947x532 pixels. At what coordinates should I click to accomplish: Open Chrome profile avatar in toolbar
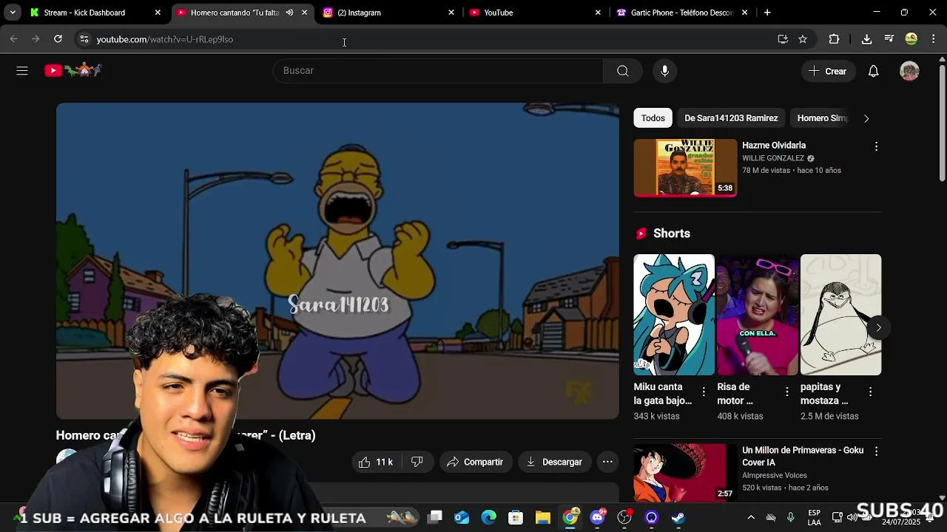(x=911, y=39)
